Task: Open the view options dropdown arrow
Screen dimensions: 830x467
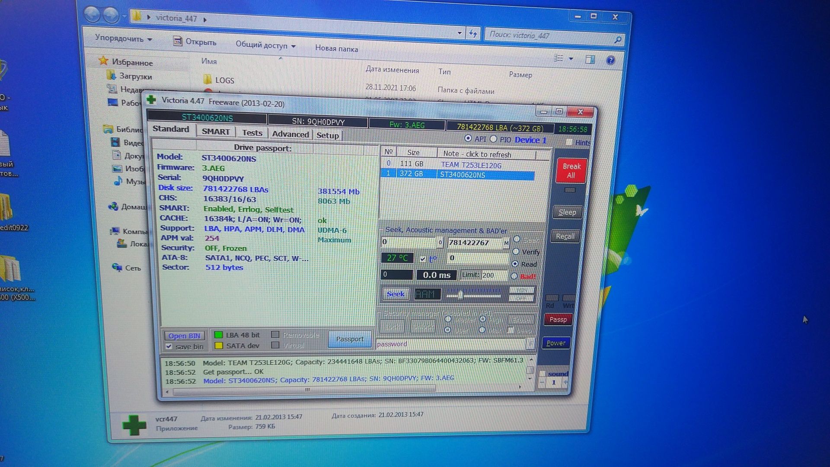Action: click(x=571, y=58)
